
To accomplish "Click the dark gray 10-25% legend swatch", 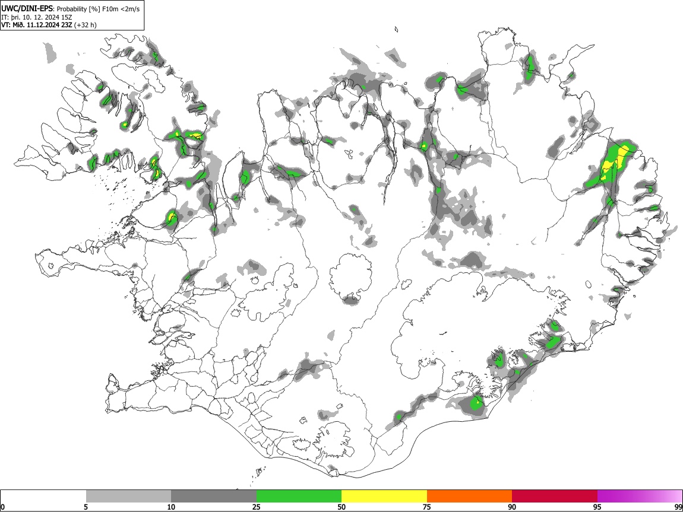I will click(x=214, y=496).
